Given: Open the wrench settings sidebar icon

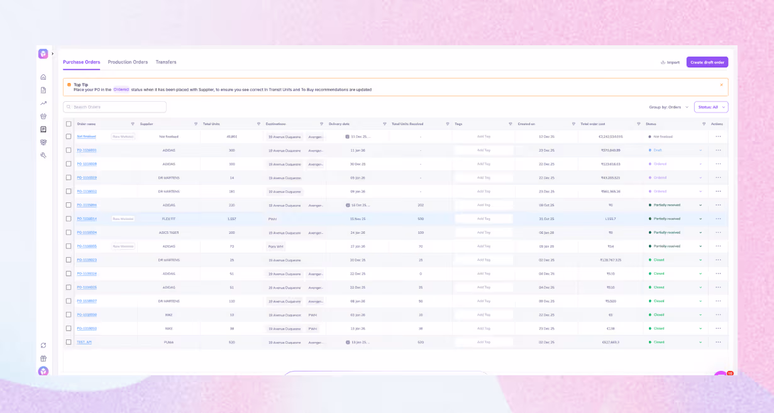Looking at the screenshot, I should 43,155.
